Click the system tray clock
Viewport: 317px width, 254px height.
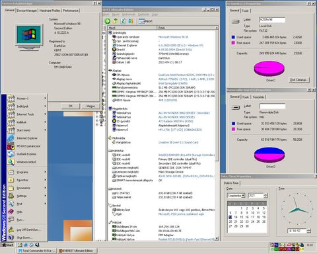[310, 245]
